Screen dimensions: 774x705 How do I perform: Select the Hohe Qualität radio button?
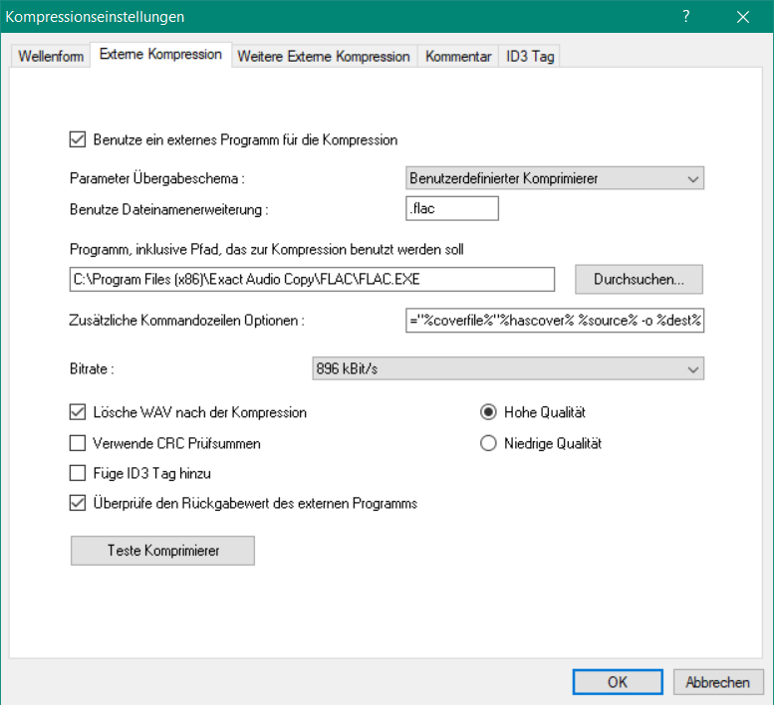tap(488, 412)
